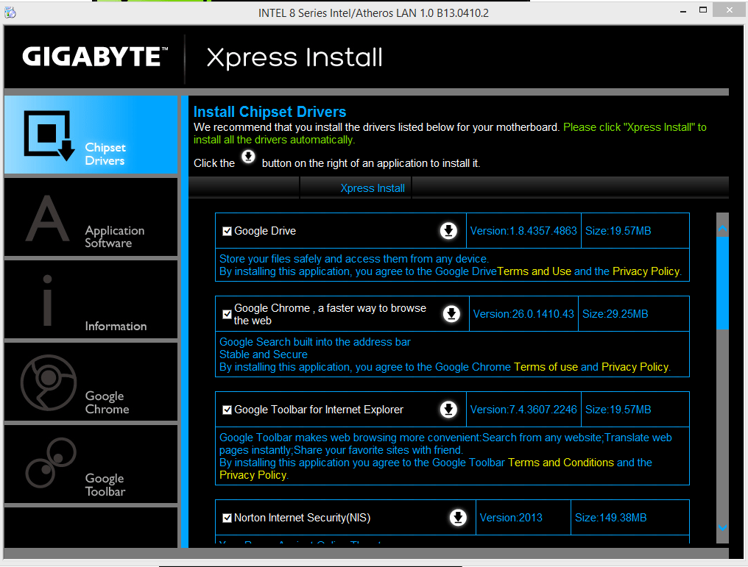The height and width of the screenshot is (567, 748).
Task: Open the Google Chrome sidebar section
Action: pyautogui.click(x=91, y=382)
